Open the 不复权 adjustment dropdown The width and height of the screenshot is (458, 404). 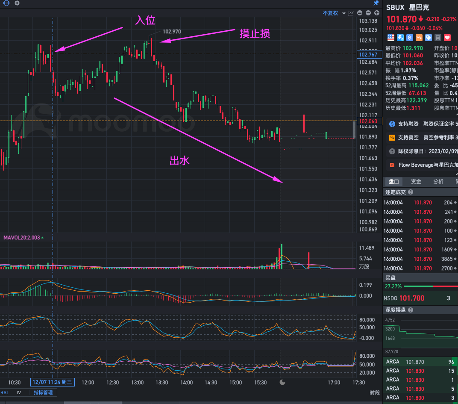point(334,13)
